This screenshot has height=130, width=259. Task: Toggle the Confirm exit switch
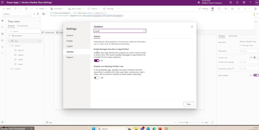[x=256, y=58]
